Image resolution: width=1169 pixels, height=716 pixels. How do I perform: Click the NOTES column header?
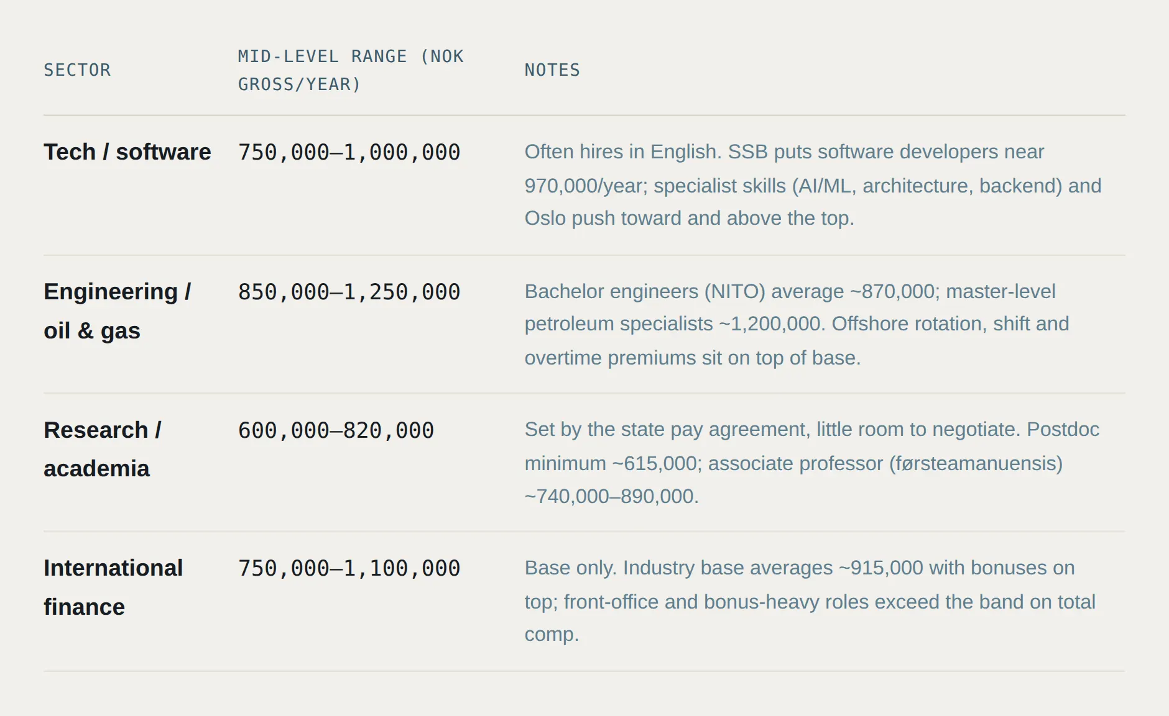[x=552, y=70]
